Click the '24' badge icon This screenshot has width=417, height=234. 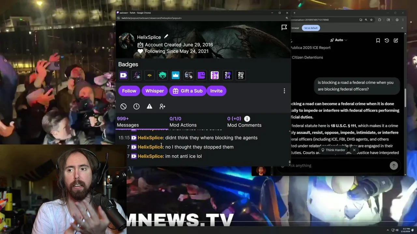228,75
